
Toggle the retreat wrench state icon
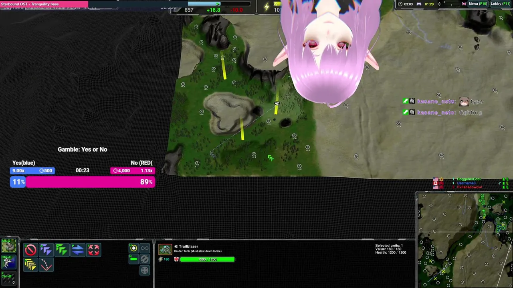point(145,259)
